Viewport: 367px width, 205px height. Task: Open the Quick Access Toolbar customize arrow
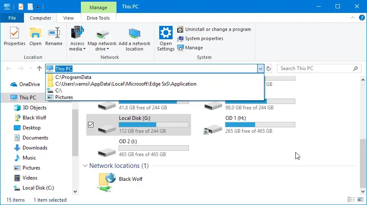[38, 7]
